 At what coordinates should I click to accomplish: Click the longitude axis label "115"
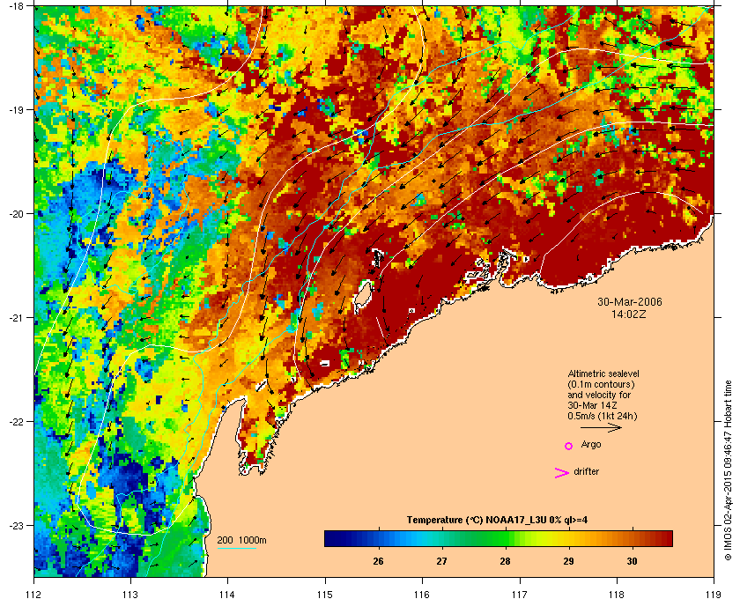click(325, 594)
